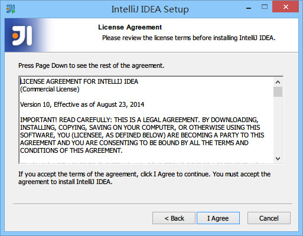Click the scrollbar track below the thumb
The width and height of the screenshot is (303, 236).
pos(278,125)
